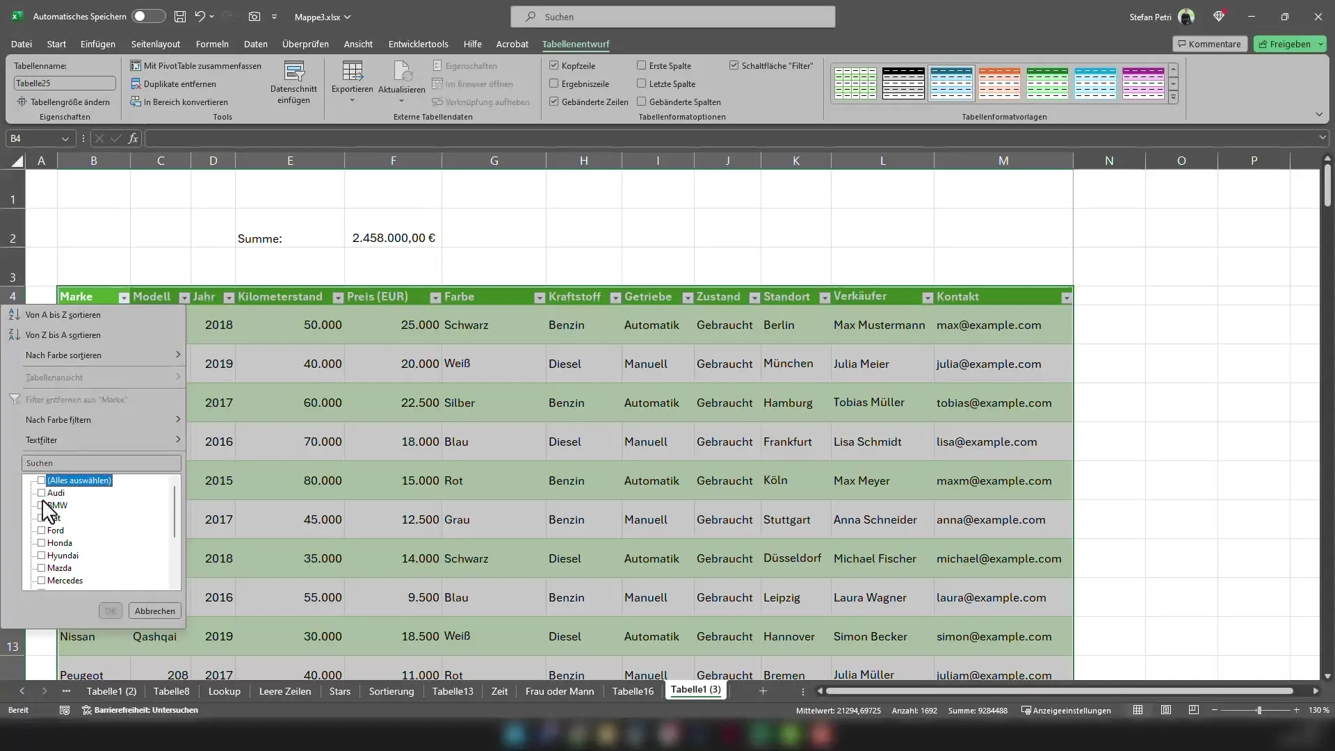Image resolution: width=1335 pixels, height=751 pixels.
Task: Click Mit PivotTable zusammenfassen
Action: (196, 65)
